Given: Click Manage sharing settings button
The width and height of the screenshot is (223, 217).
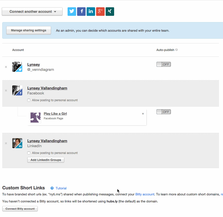Looking at the screenshot, I should (29, 30).
